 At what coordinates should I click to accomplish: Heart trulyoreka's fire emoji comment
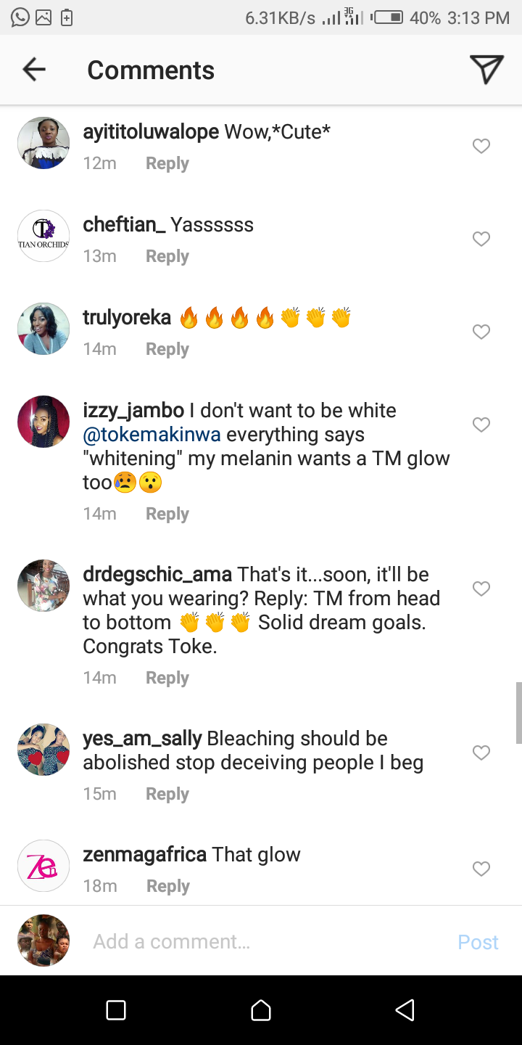point(481,332)
